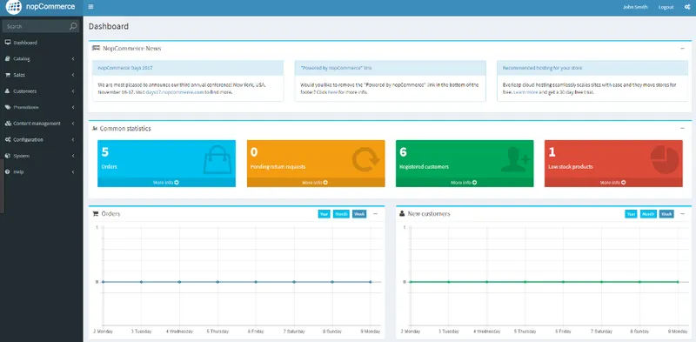
Task: Click the Logout link
Action: (x=666, y=7)
